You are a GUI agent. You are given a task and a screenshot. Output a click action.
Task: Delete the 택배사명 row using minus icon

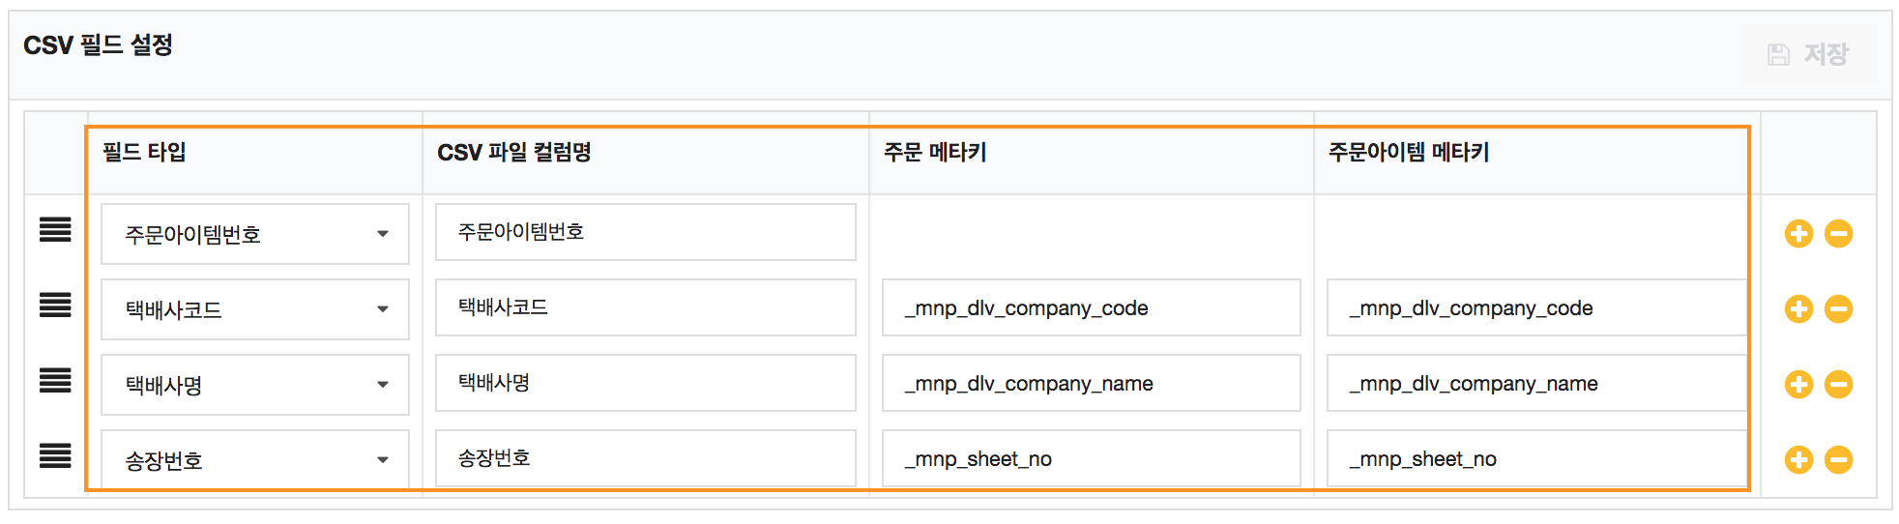(x=1838, y=384)
